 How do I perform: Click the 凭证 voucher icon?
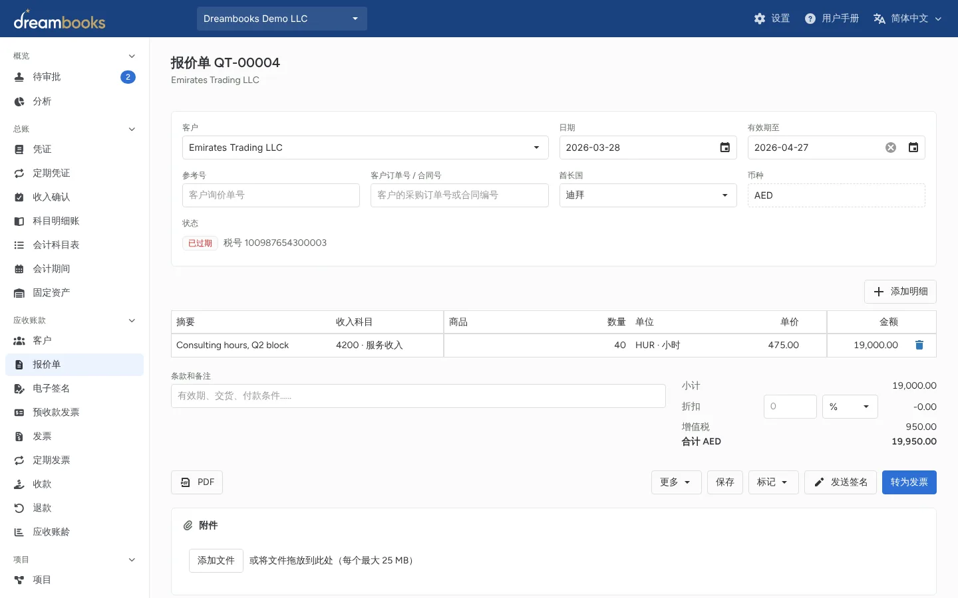[19, 149]
